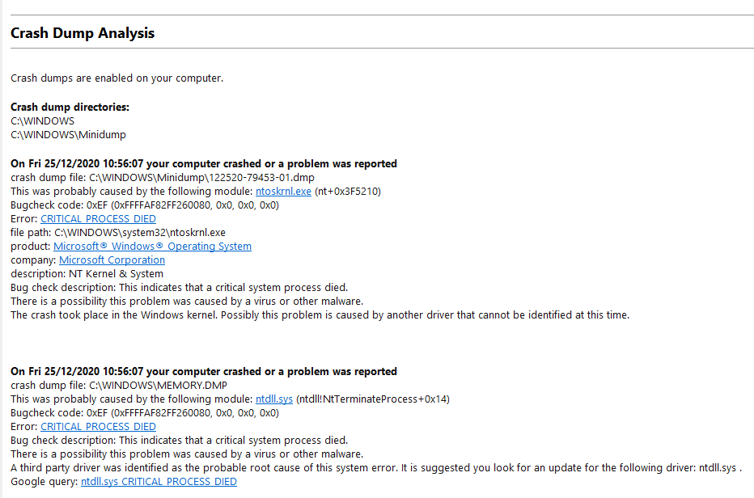Click the 'Crash dump directories:' label
Viewport: 754px width, 498px height.
click(x=70, y=107)
